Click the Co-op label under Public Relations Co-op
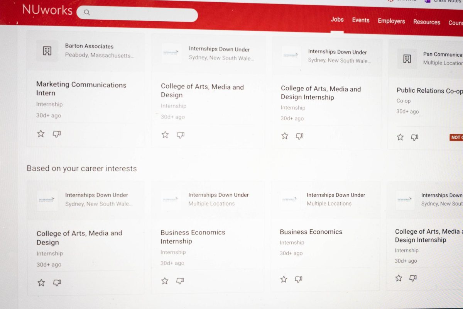The image size is (463, 309). coord(404,101)
